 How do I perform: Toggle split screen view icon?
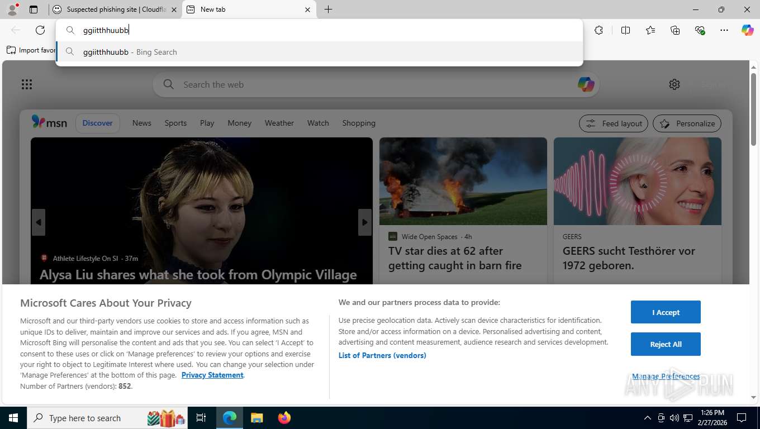tap(625, 30)
